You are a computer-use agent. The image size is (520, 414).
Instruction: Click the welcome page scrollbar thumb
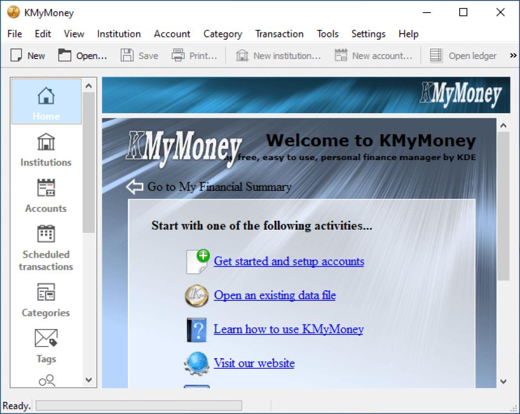click(x=503, y=206)
